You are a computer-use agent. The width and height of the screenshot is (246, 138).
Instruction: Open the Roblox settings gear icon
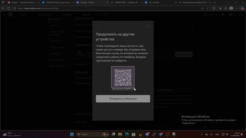coord(241,15)
